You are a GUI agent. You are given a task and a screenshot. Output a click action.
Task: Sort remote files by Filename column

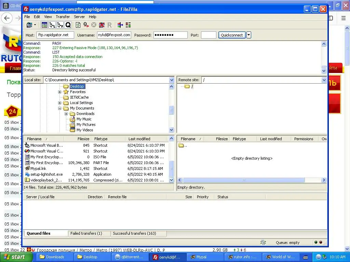tap(190, 139)
